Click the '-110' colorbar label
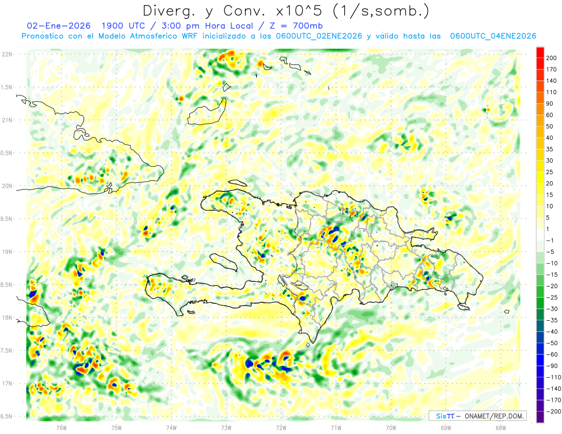Viewport: 562px width, 434px height. point(553,377)
